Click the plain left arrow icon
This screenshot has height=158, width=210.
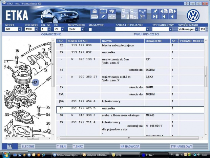coord(172,17)
